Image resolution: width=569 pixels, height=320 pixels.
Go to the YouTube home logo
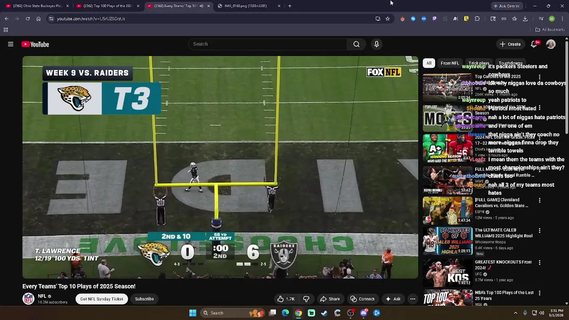click(35, 44)
